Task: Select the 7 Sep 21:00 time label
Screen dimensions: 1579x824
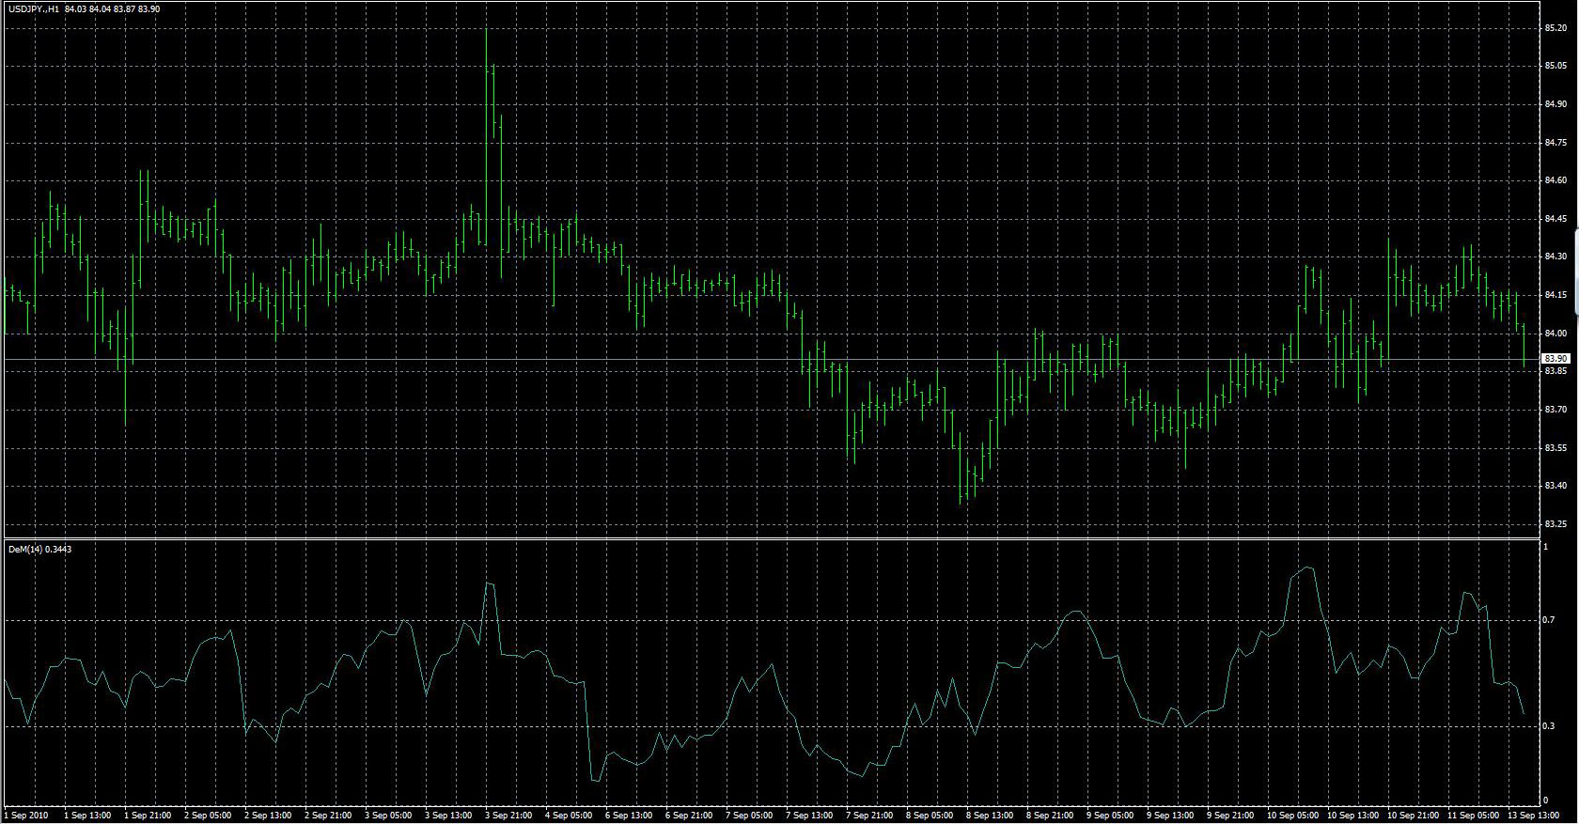Action: click(869, 815)
